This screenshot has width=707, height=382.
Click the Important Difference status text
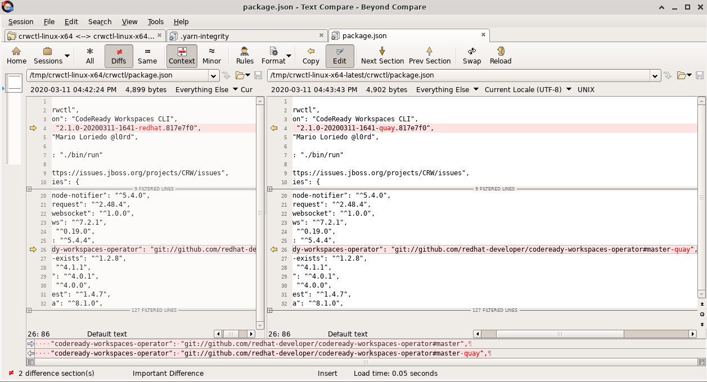tap(168, 374)
